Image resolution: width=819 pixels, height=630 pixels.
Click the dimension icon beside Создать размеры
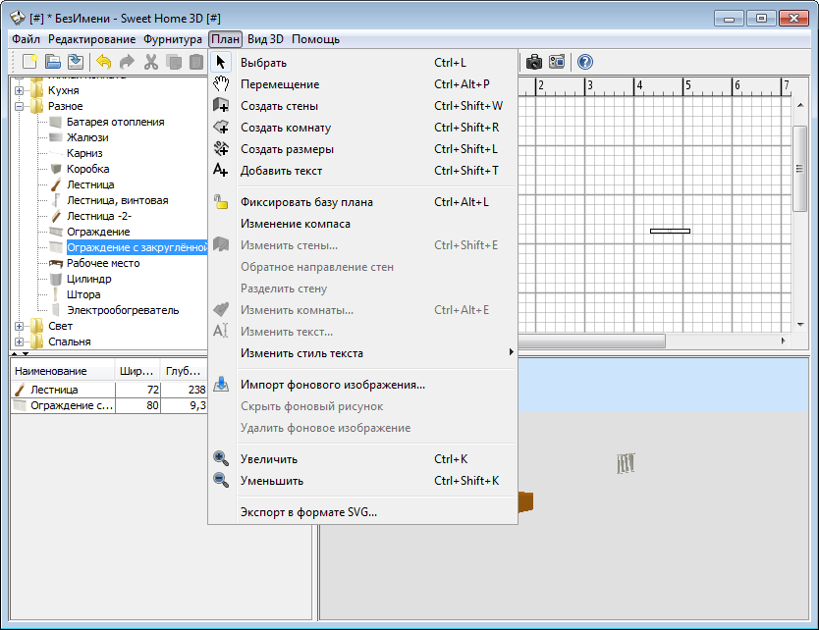coord(221,149)
